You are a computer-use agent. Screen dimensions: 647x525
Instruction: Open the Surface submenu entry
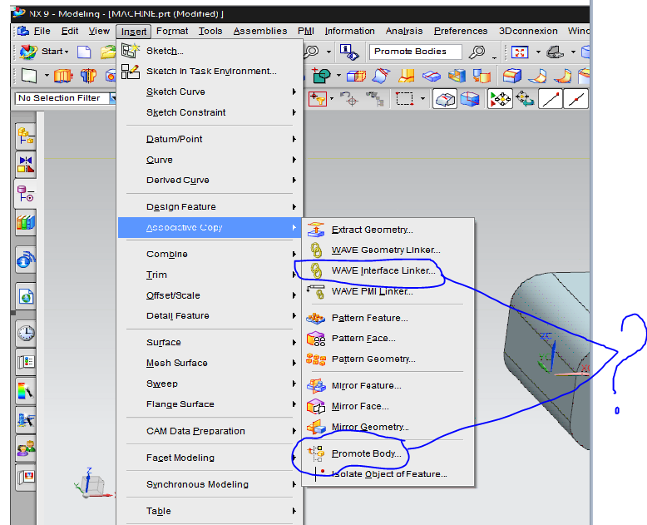[x=210, y=343]
